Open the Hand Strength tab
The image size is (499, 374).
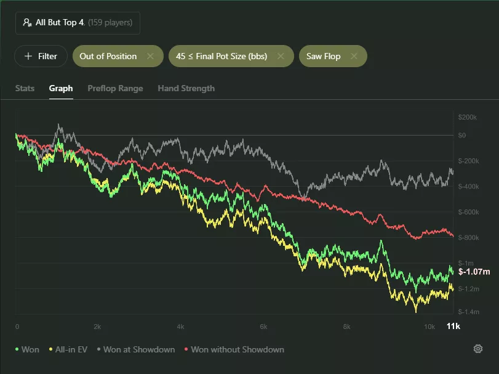click(186, 88)
